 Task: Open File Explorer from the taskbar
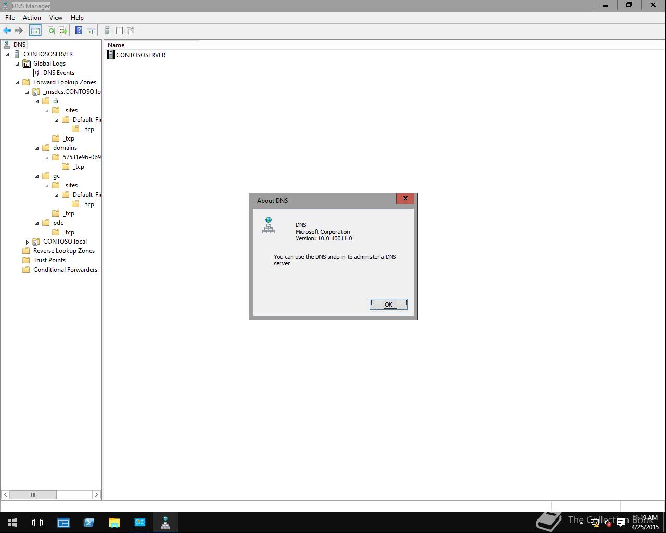click(x=114, y=523)
